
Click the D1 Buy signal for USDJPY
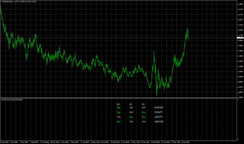pyautogui.click(x=131, y=117)
